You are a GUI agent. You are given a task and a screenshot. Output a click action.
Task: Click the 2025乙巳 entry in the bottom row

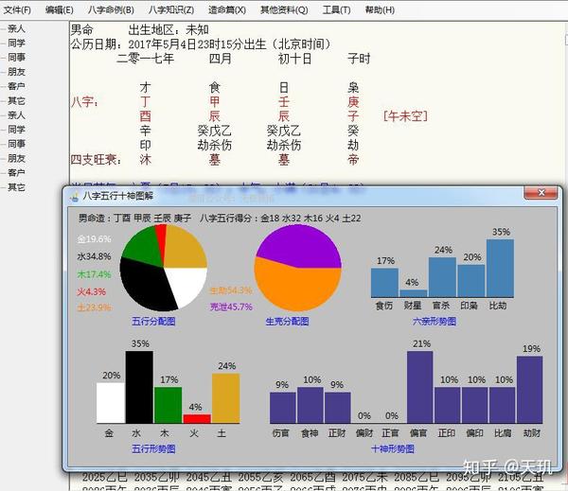click(x=104, y=477)
